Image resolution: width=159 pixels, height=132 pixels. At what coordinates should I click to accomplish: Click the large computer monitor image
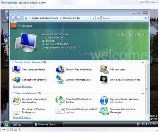point(26,42)
